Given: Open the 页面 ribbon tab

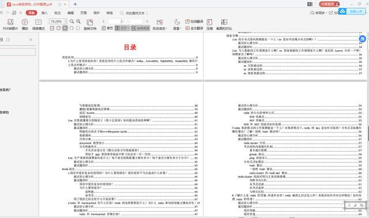Looking at the screenshot, I should tap(84, 13).
